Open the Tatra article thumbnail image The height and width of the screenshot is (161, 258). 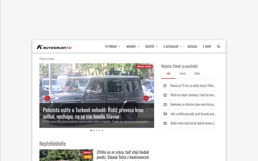(x=66, y=155)
